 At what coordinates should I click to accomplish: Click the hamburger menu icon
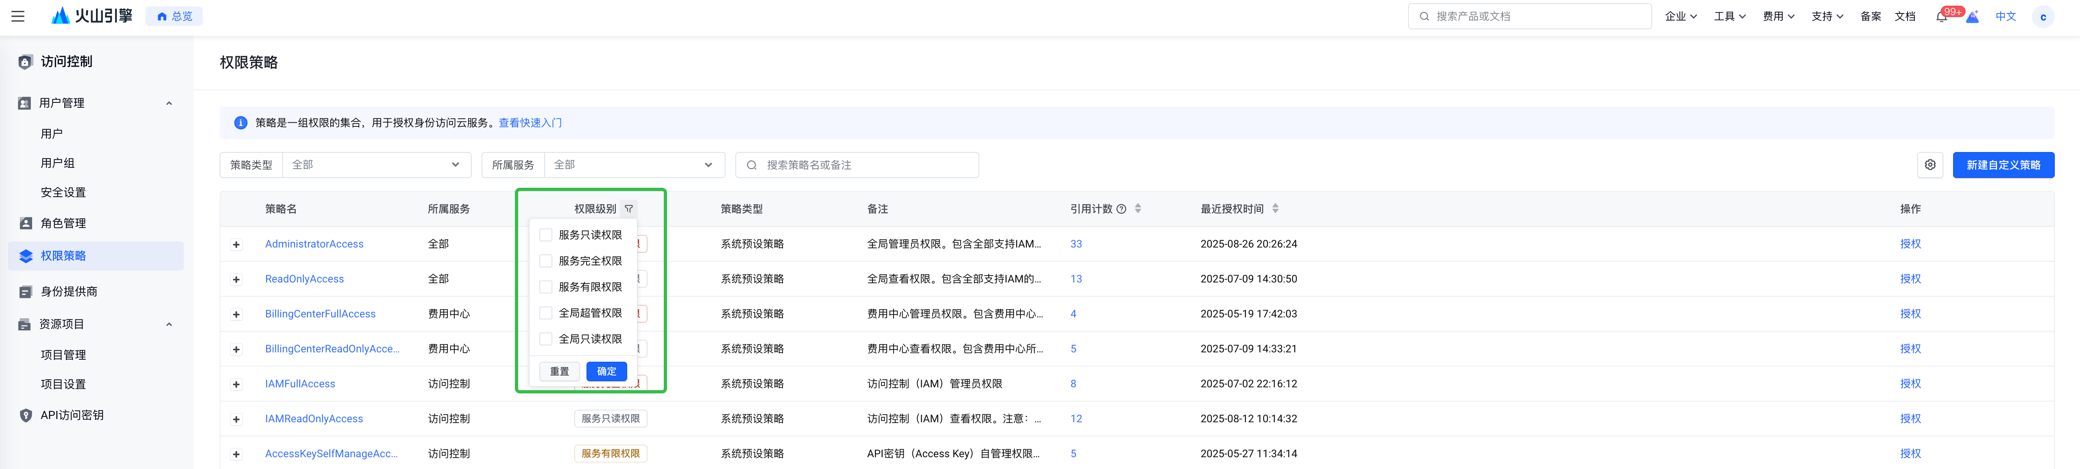coord(18,16)
